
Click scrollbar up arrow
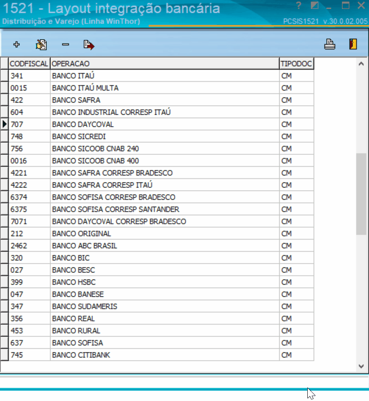[361, 64]
